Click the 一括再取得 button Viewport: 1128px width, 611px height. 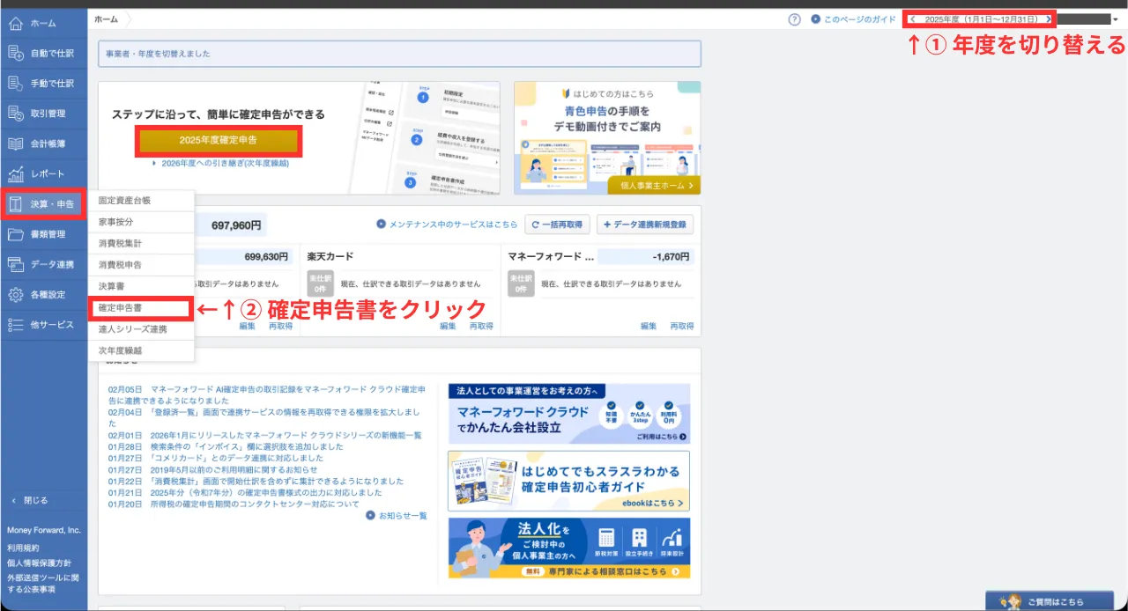[x=557, y=225]
